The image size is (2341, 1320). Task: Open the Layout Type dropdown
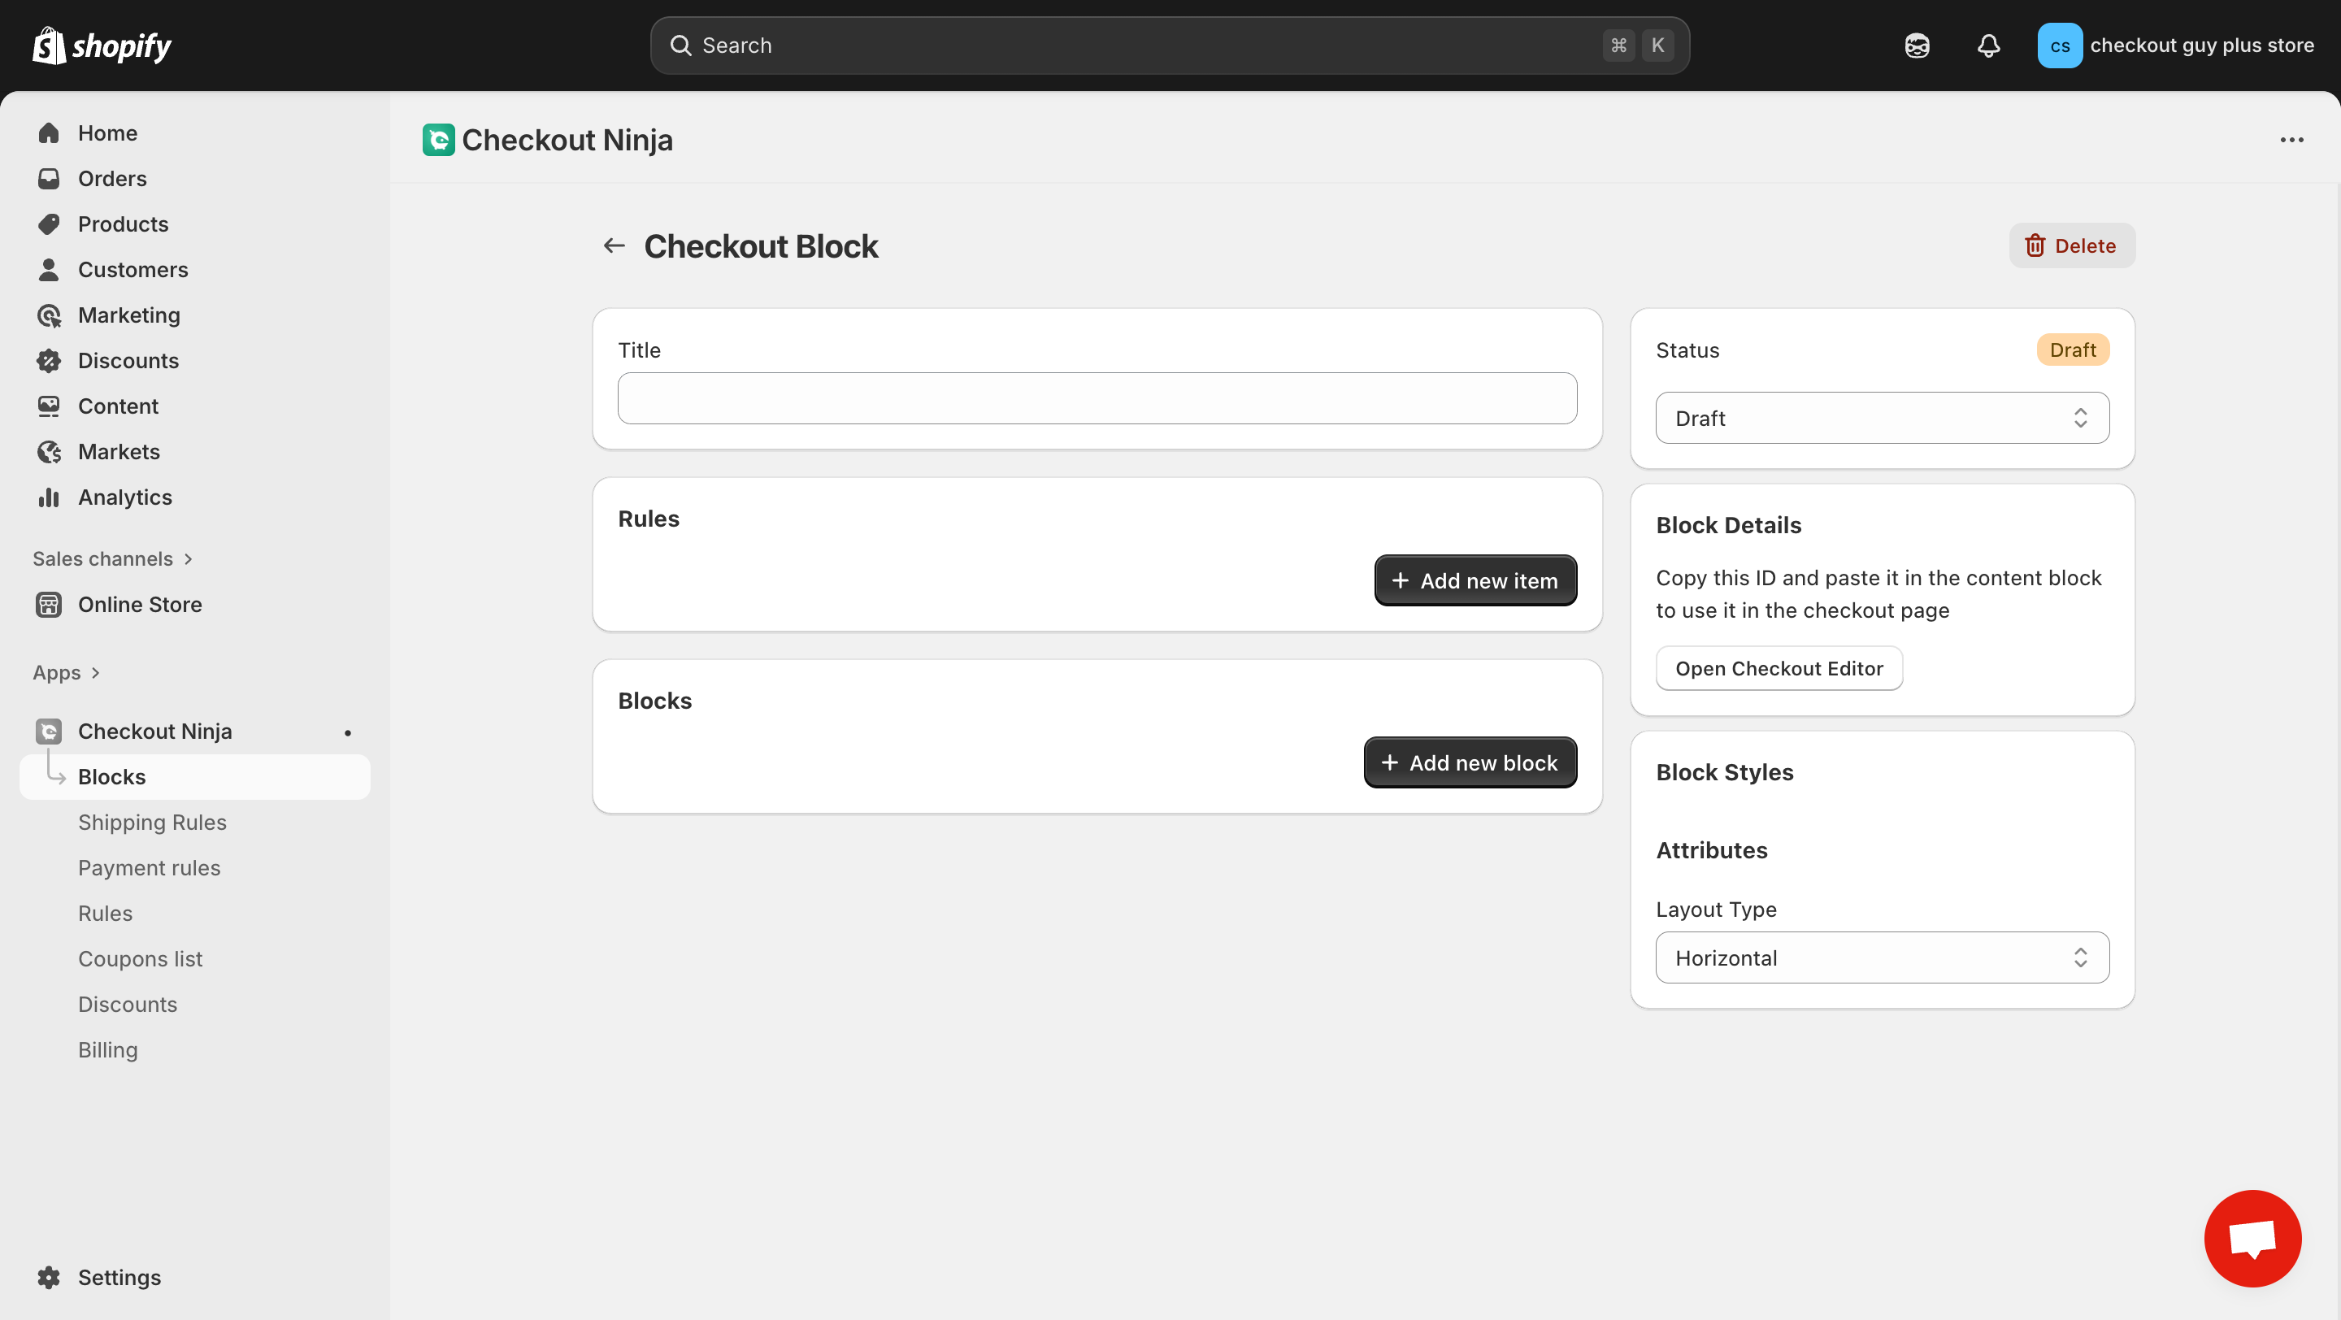(1881, 957)
